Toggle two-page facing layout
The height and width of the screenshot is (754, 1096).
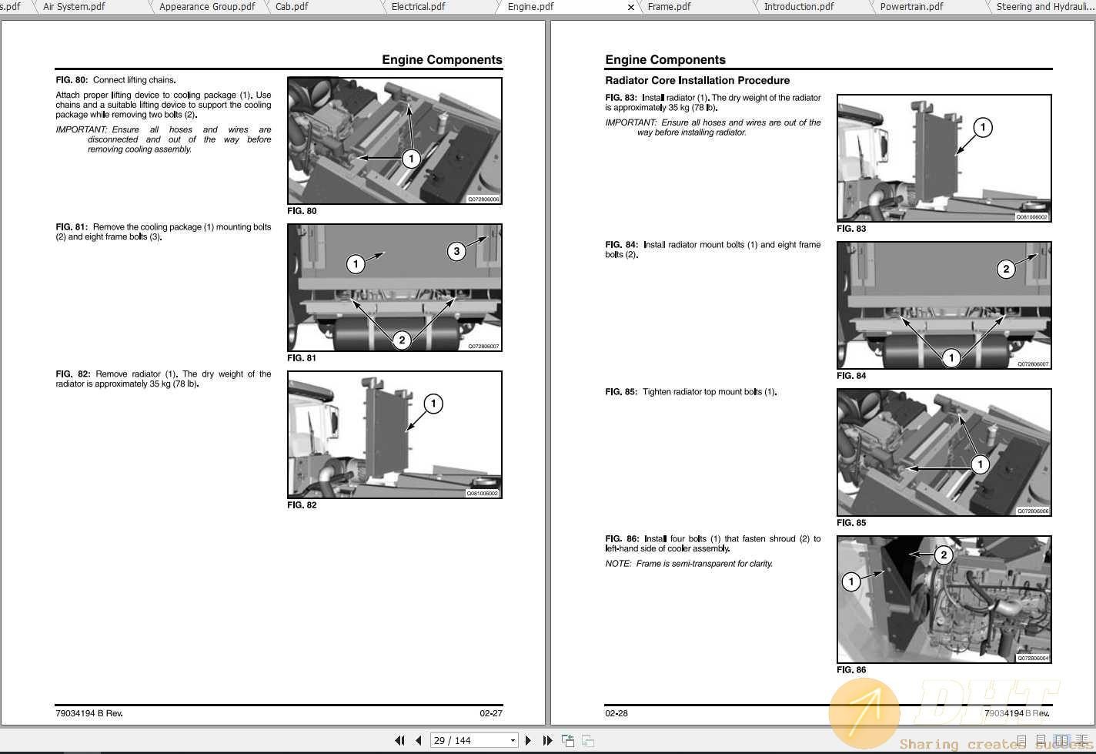pos(1062,740)
